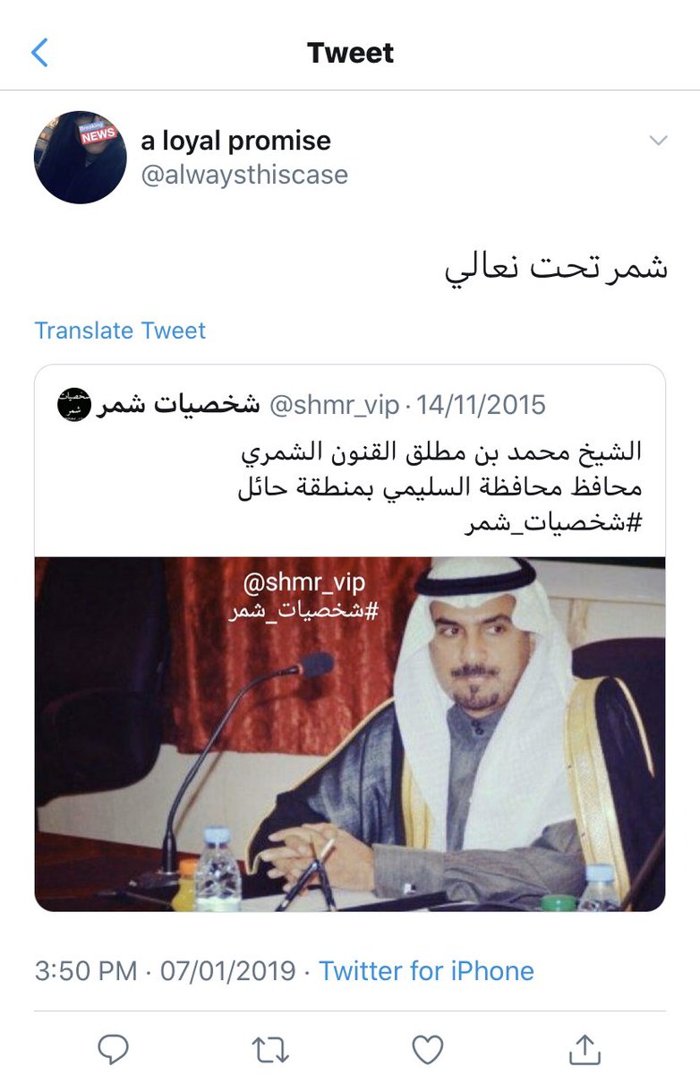Open the share upload icon
This screenshot has width=700, height=1075.
(585, 1047)
